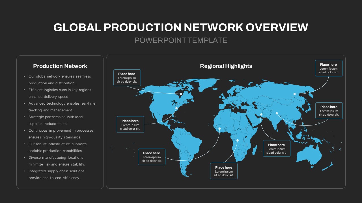Click the marker dot in southern-central Africa

point(238,140)
